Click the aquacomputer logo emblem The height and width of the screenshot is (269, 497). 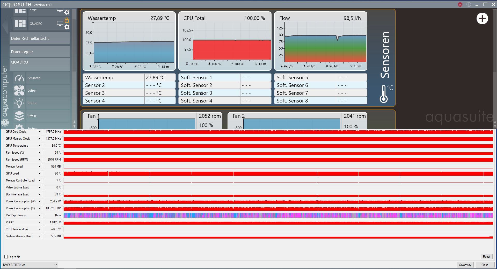pos(5,123)
